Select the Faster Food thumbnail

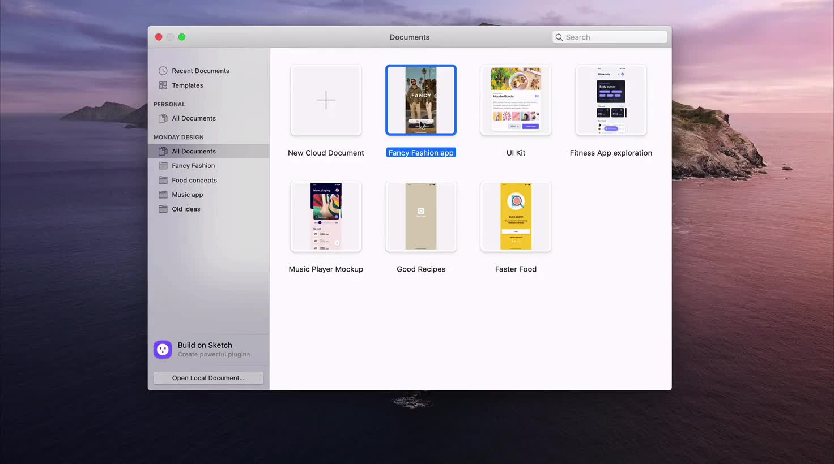[x=516, y=216]
